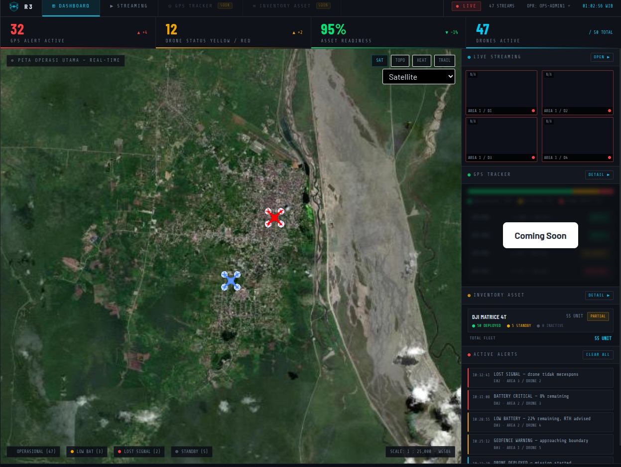Click DETAIL button in Inventory Asset panel
This screenshot has width=621, height=467.
click(599, 296)
